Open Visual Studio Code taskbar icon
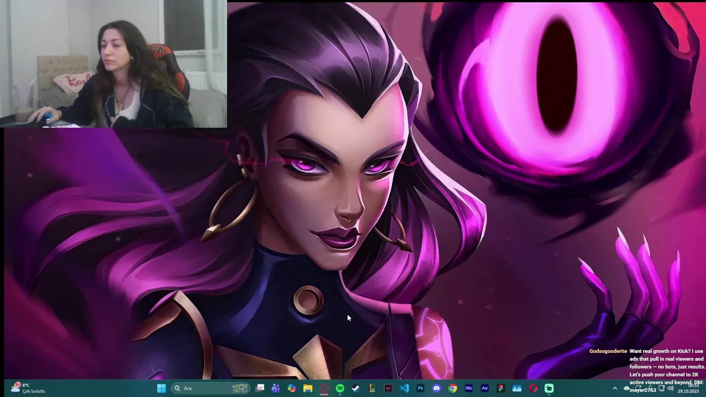This screenshot has height=397, width=706. (x=404, y=388)
